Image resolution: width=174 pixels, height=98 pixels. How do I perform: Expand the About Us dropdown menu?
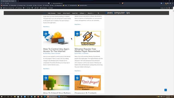coord(91,13)
